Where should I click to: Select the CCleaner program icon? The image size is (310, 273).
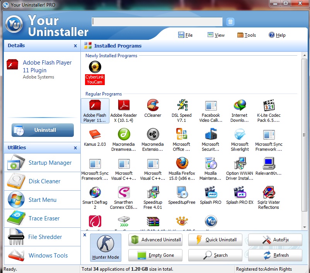(x=153, y=105)
